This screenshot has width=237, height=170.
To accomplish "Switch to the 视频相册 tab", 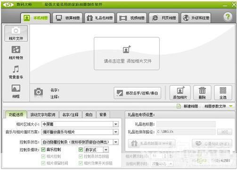I will (131, 18).
